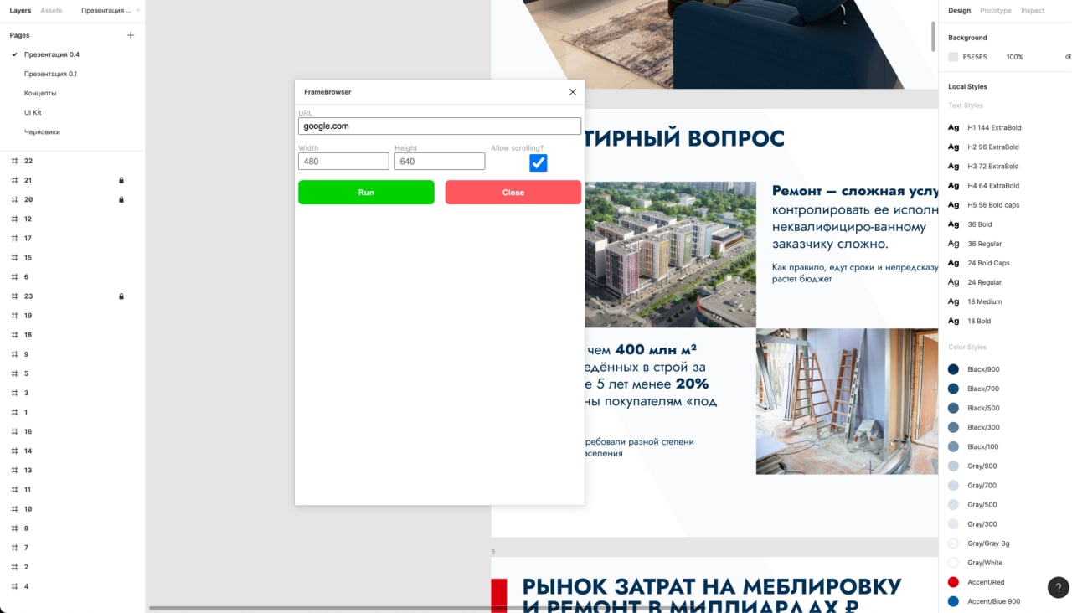Click the background color swatch E5E5E5
This screenshot has width=1072, height=613.
953,57
